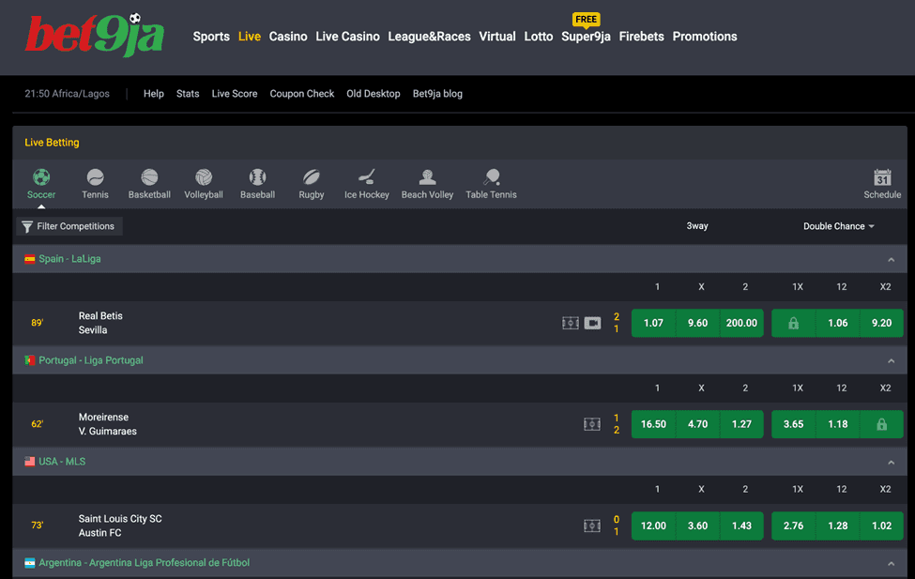Select Austin FC win odds 1.43
The image size is (915, 579).
[x=741, y=526]
